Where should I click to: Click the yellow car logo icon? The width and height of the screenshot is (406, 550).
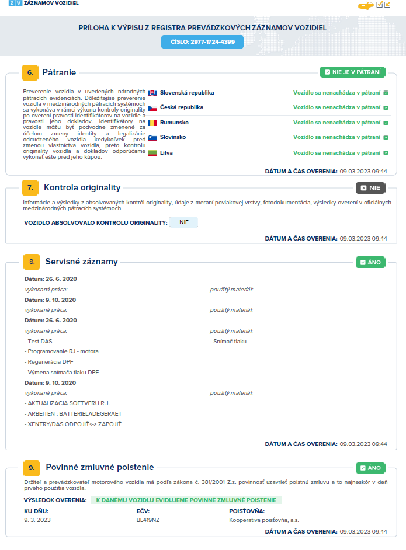pos(365,6)
